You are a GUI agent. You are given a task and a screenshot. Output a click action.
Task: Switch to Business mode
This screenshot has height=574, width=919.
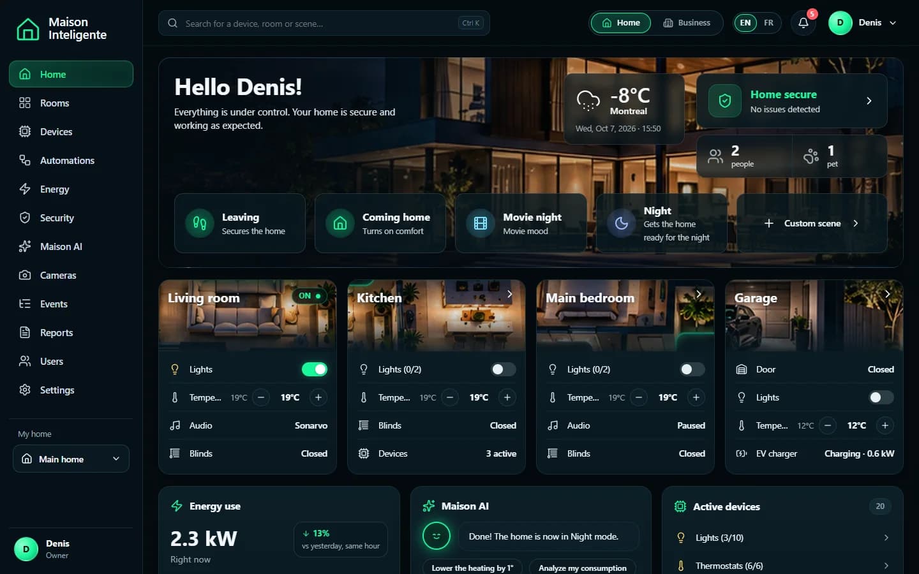pos(687,23)
